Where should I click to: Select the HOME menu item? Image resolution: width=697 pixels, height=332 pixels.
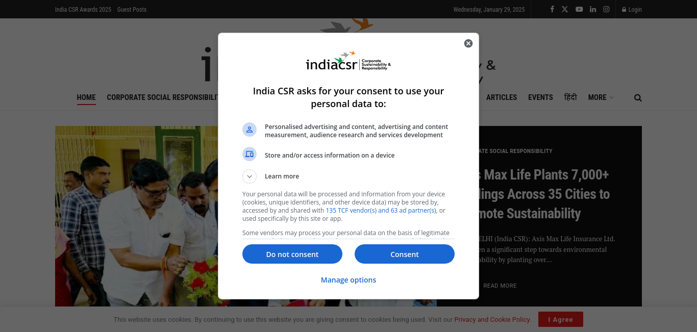pos(86,97)
